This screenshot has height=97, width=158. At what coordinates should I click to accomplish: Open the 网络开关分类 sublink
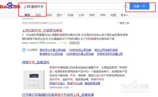pyautogui.click(x=75, y=83)
